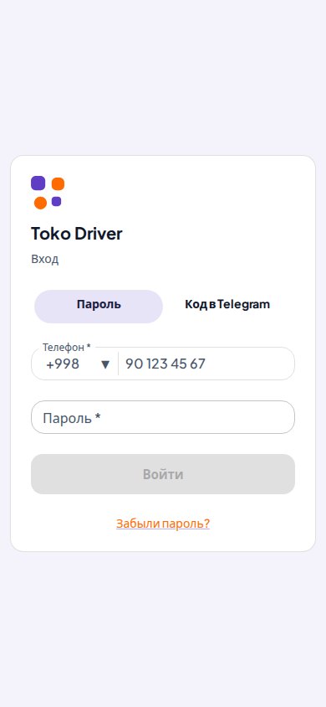Click the Телефон field label

click(x=67, y=347)
